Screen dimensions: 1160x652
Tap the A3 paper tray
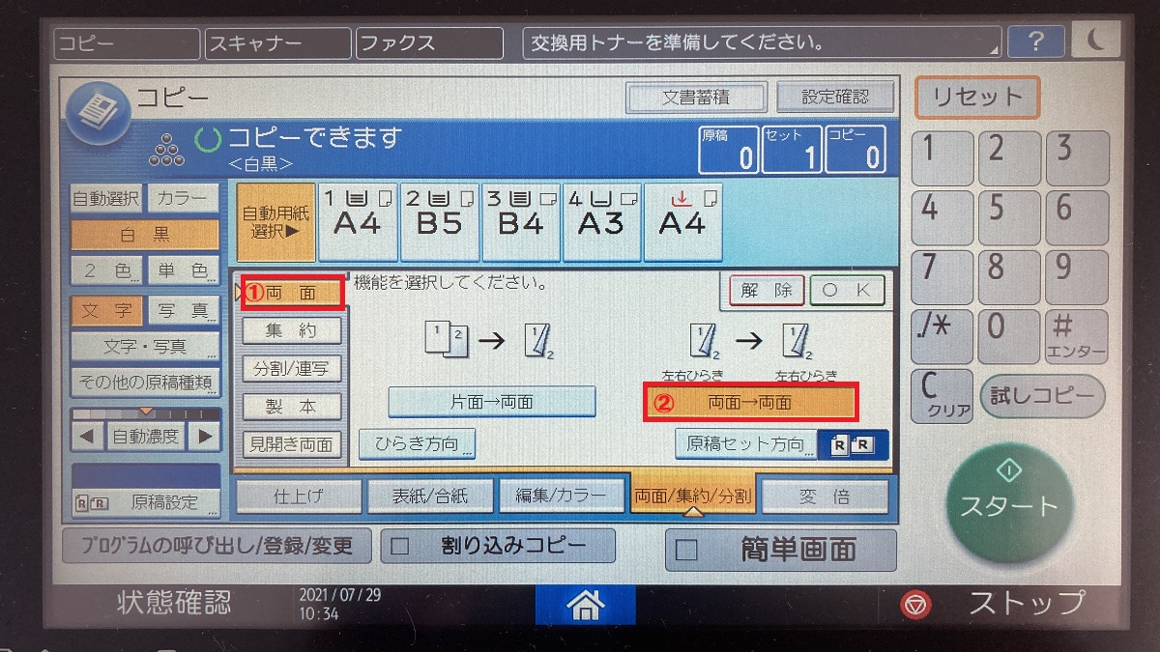pos(601,220)
